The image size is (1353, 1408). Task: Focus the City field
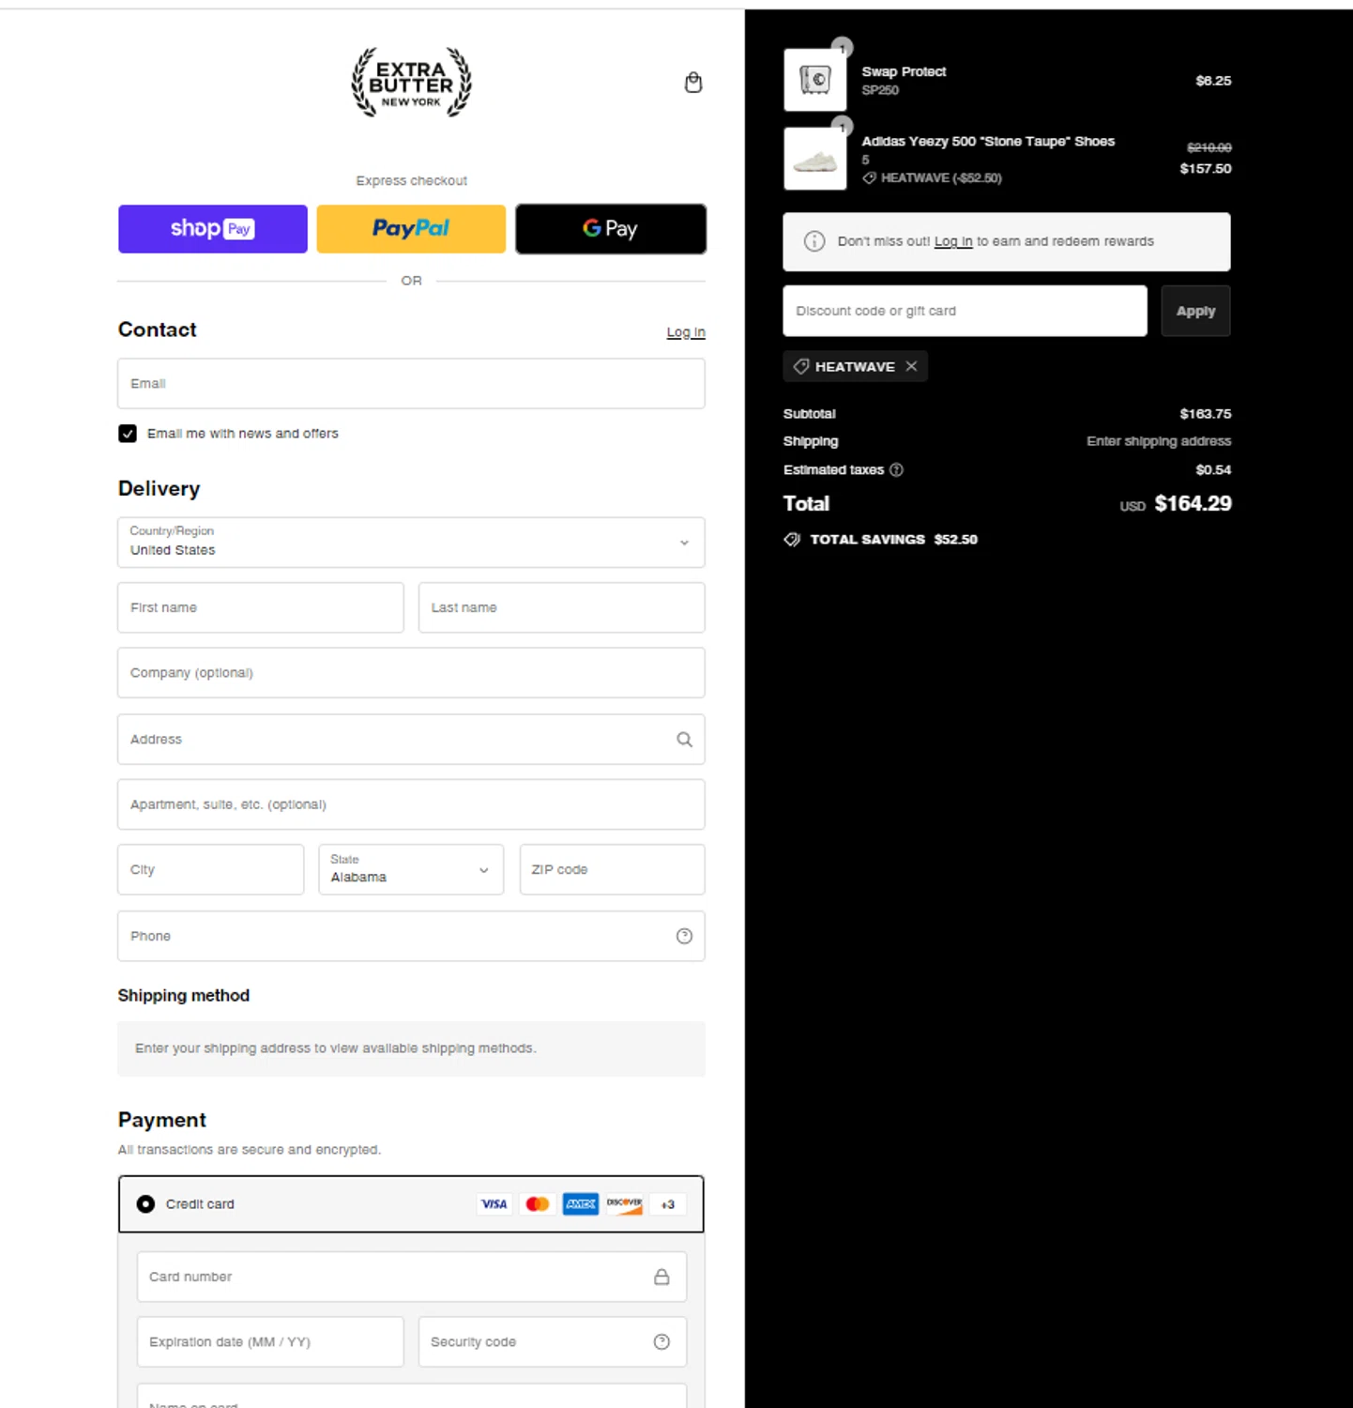pos(211,869)
